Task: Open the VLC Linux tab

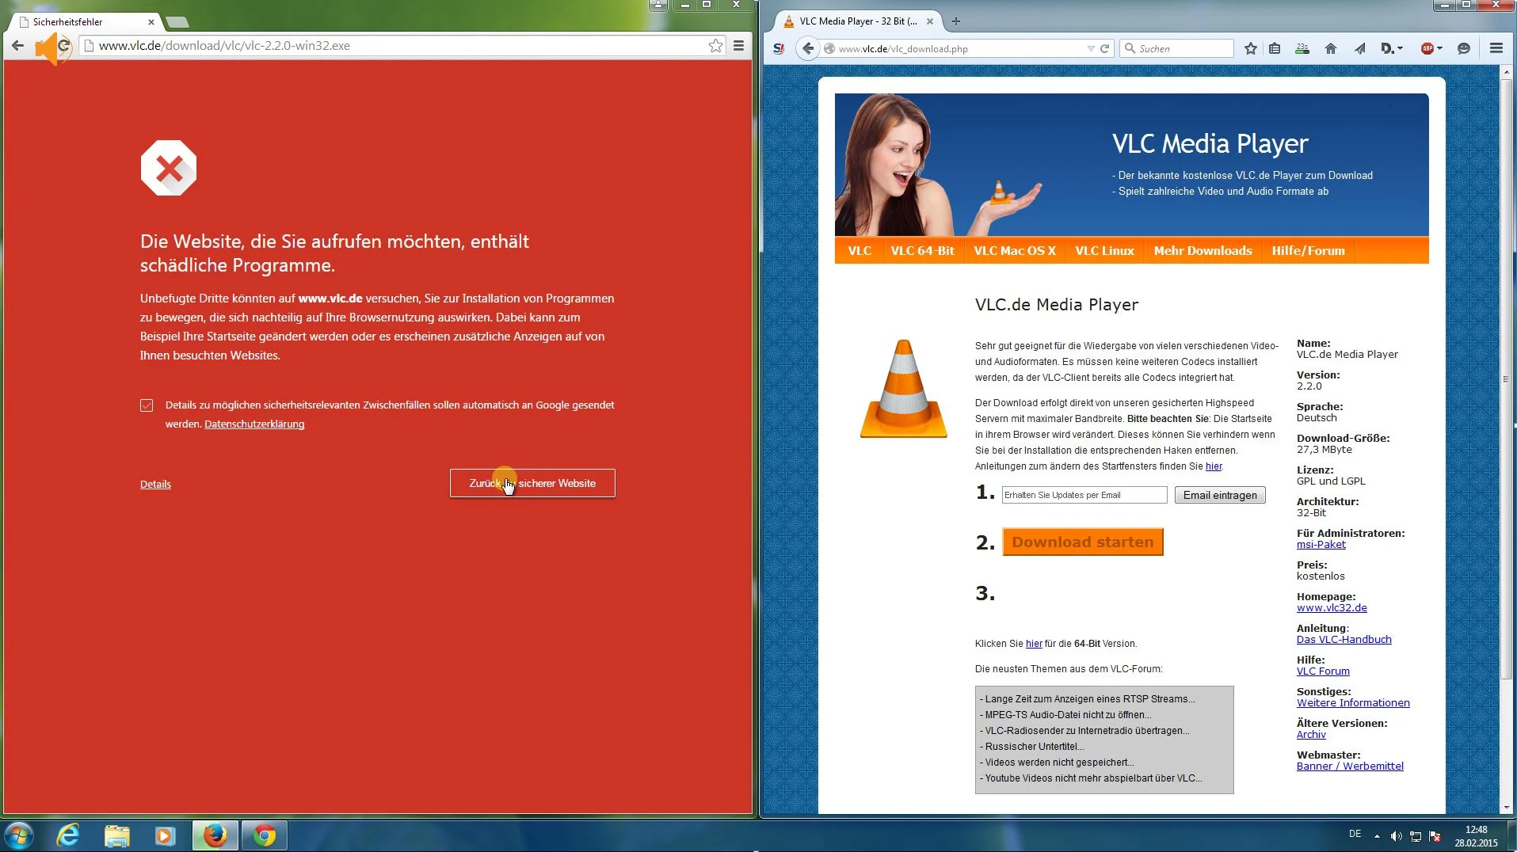Action: point(1104,250)
